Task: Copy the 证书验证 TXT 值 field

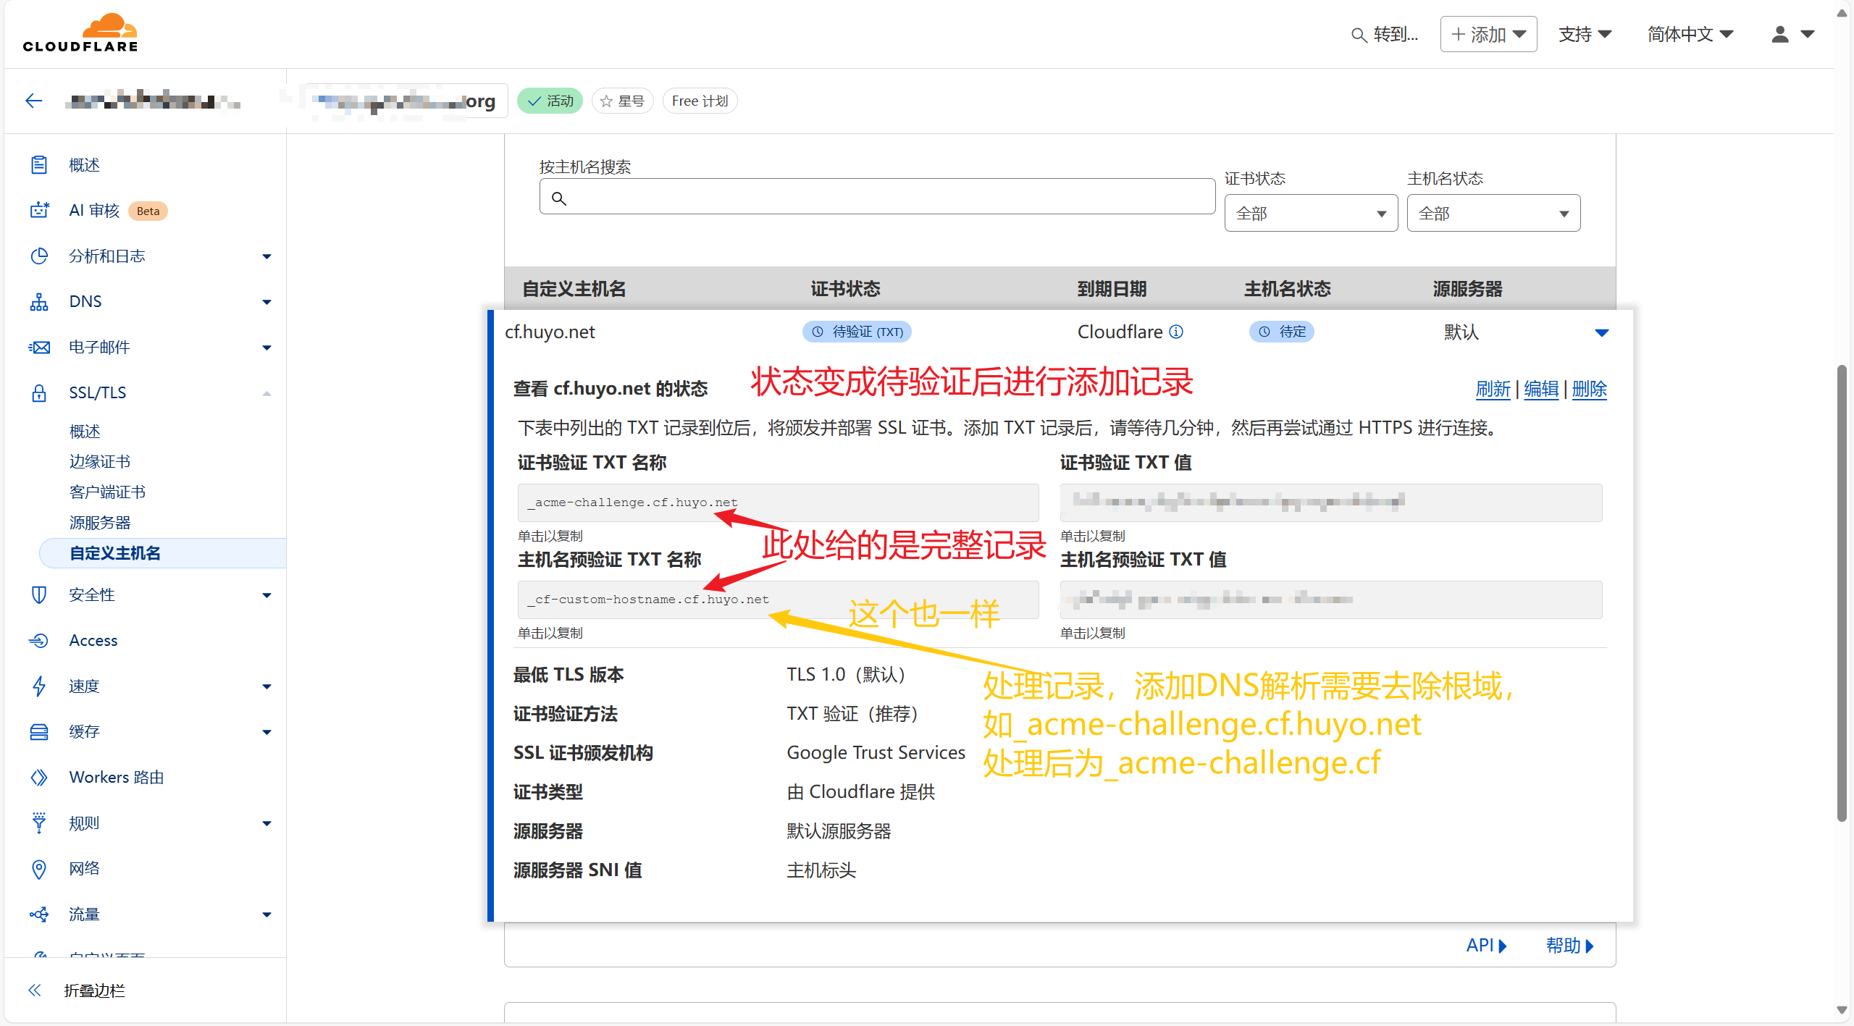Action: [x=1330, y=503]
